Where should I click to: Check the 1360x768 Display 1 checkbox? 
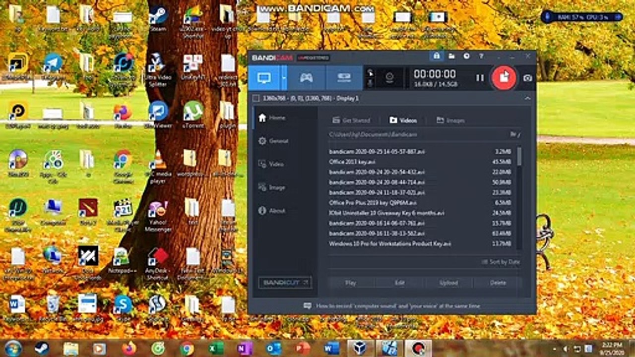coord(256,98)
